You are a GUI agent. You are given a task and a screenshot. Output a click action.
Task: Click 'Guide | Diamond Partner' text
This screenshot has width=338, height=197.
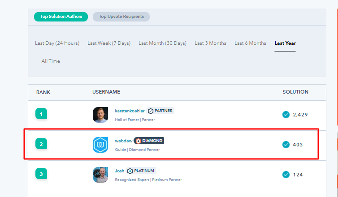137,150
